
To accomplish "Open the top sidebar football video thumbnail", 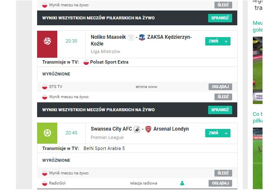I will point(257,70).
